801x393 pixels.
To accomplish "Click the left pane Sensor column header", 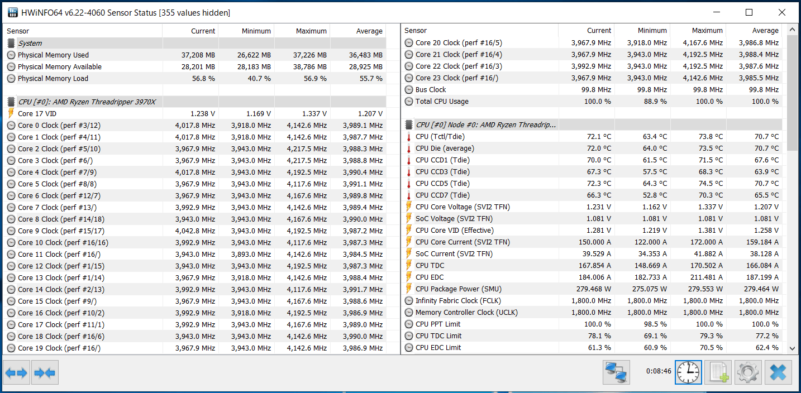I will pos(83,31).
